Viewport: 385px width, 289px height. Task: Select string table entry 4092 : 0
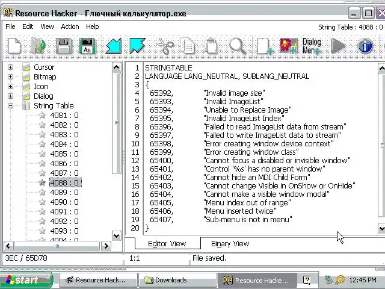pyautogui.click(x=64, y=221)
